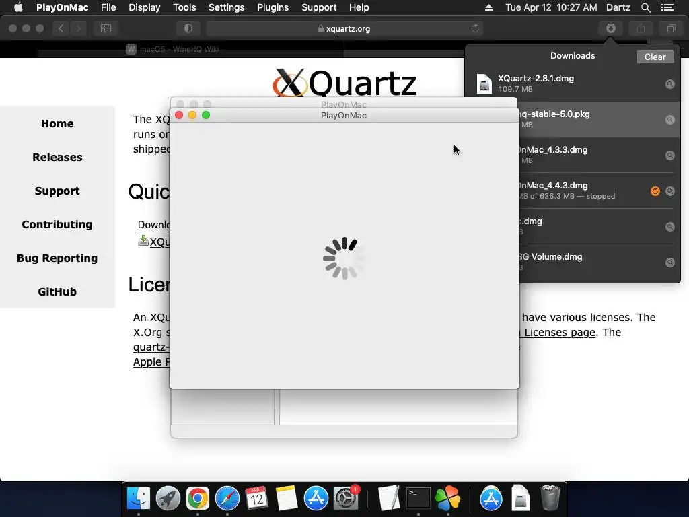Open the PlayOnMac application menu
689x517 pixels.
(63, 7)
